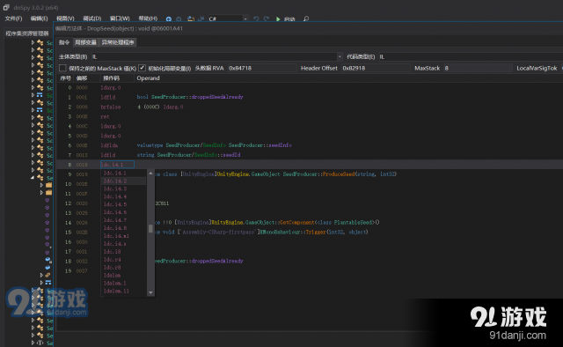Click the Operand column header

point(148,78)
